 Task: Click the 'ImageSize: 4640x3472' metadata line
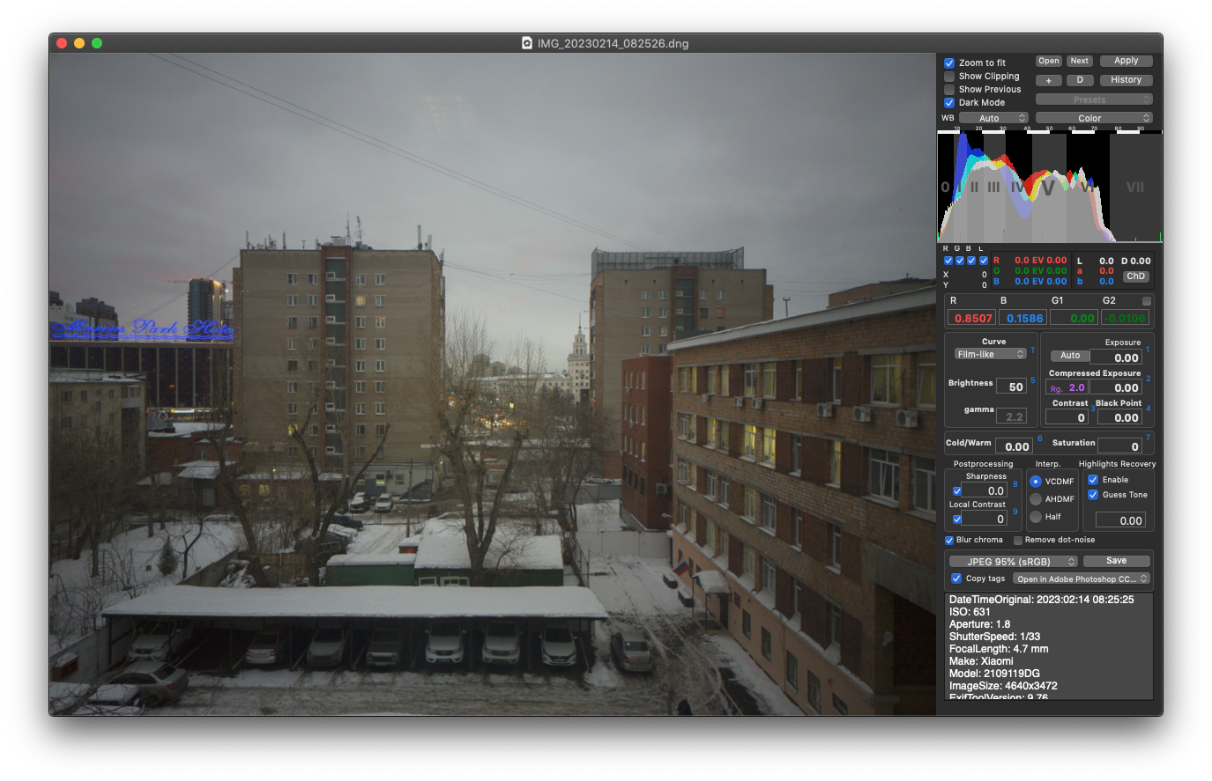(x=1003, y=686)
